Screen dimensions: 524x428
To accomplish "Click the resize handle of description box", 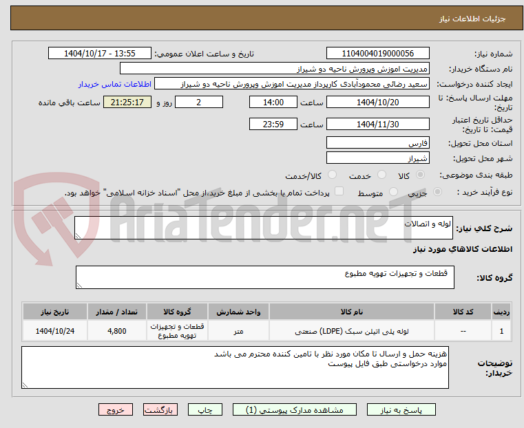I will pyautogui.click(x=78, y=236).
